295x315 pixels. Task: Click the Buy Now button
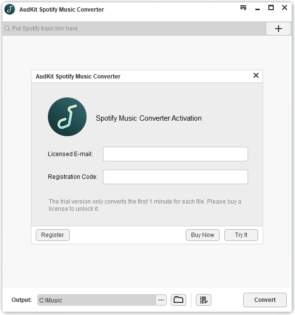click(203, 235)
